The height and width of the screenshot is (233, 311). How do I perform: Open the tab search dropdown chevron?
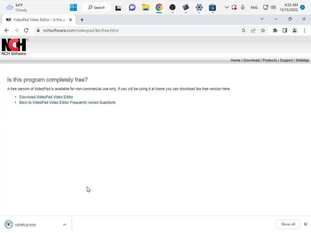[x=262, y=19]
